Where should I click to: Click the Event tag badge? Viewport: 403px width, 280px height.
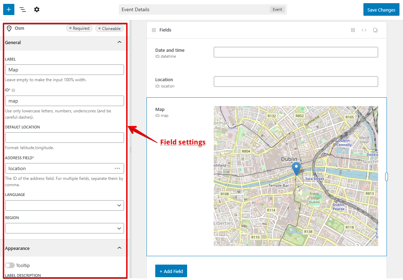[x=277, y=9]
